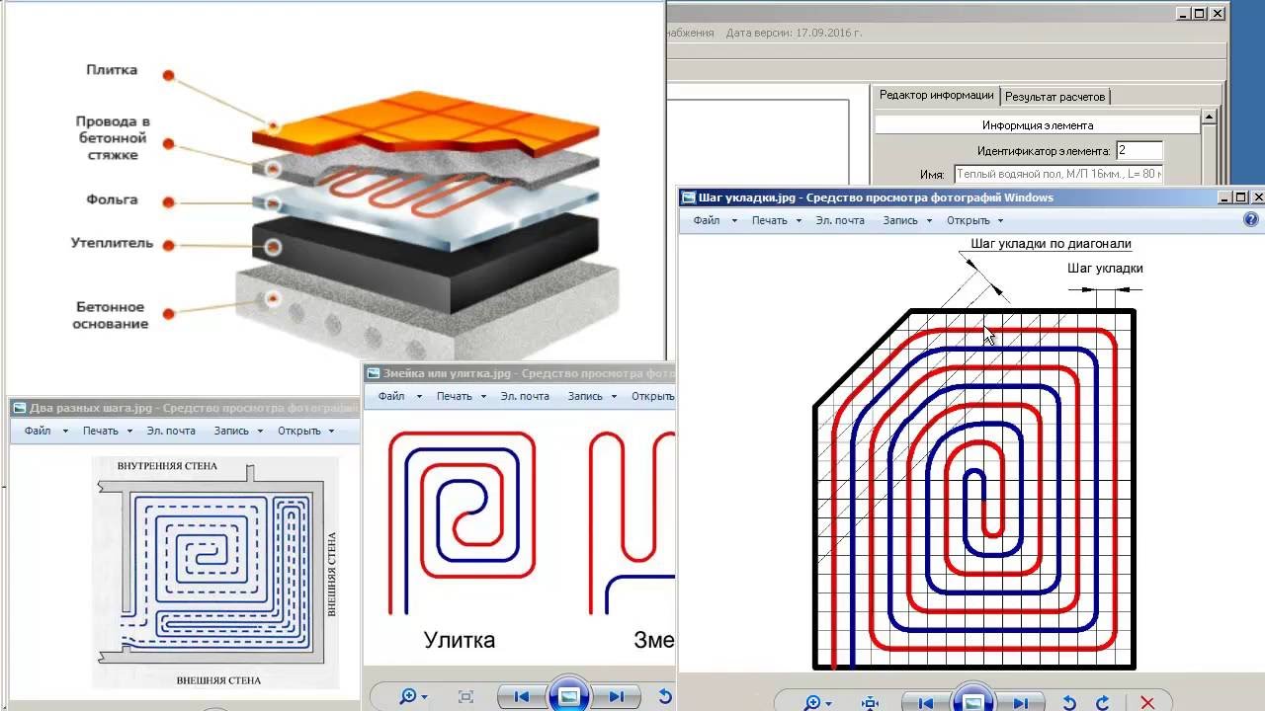Show next image in the Змейка или улитка viewer
1265x711 pixels.
point(617,696)
